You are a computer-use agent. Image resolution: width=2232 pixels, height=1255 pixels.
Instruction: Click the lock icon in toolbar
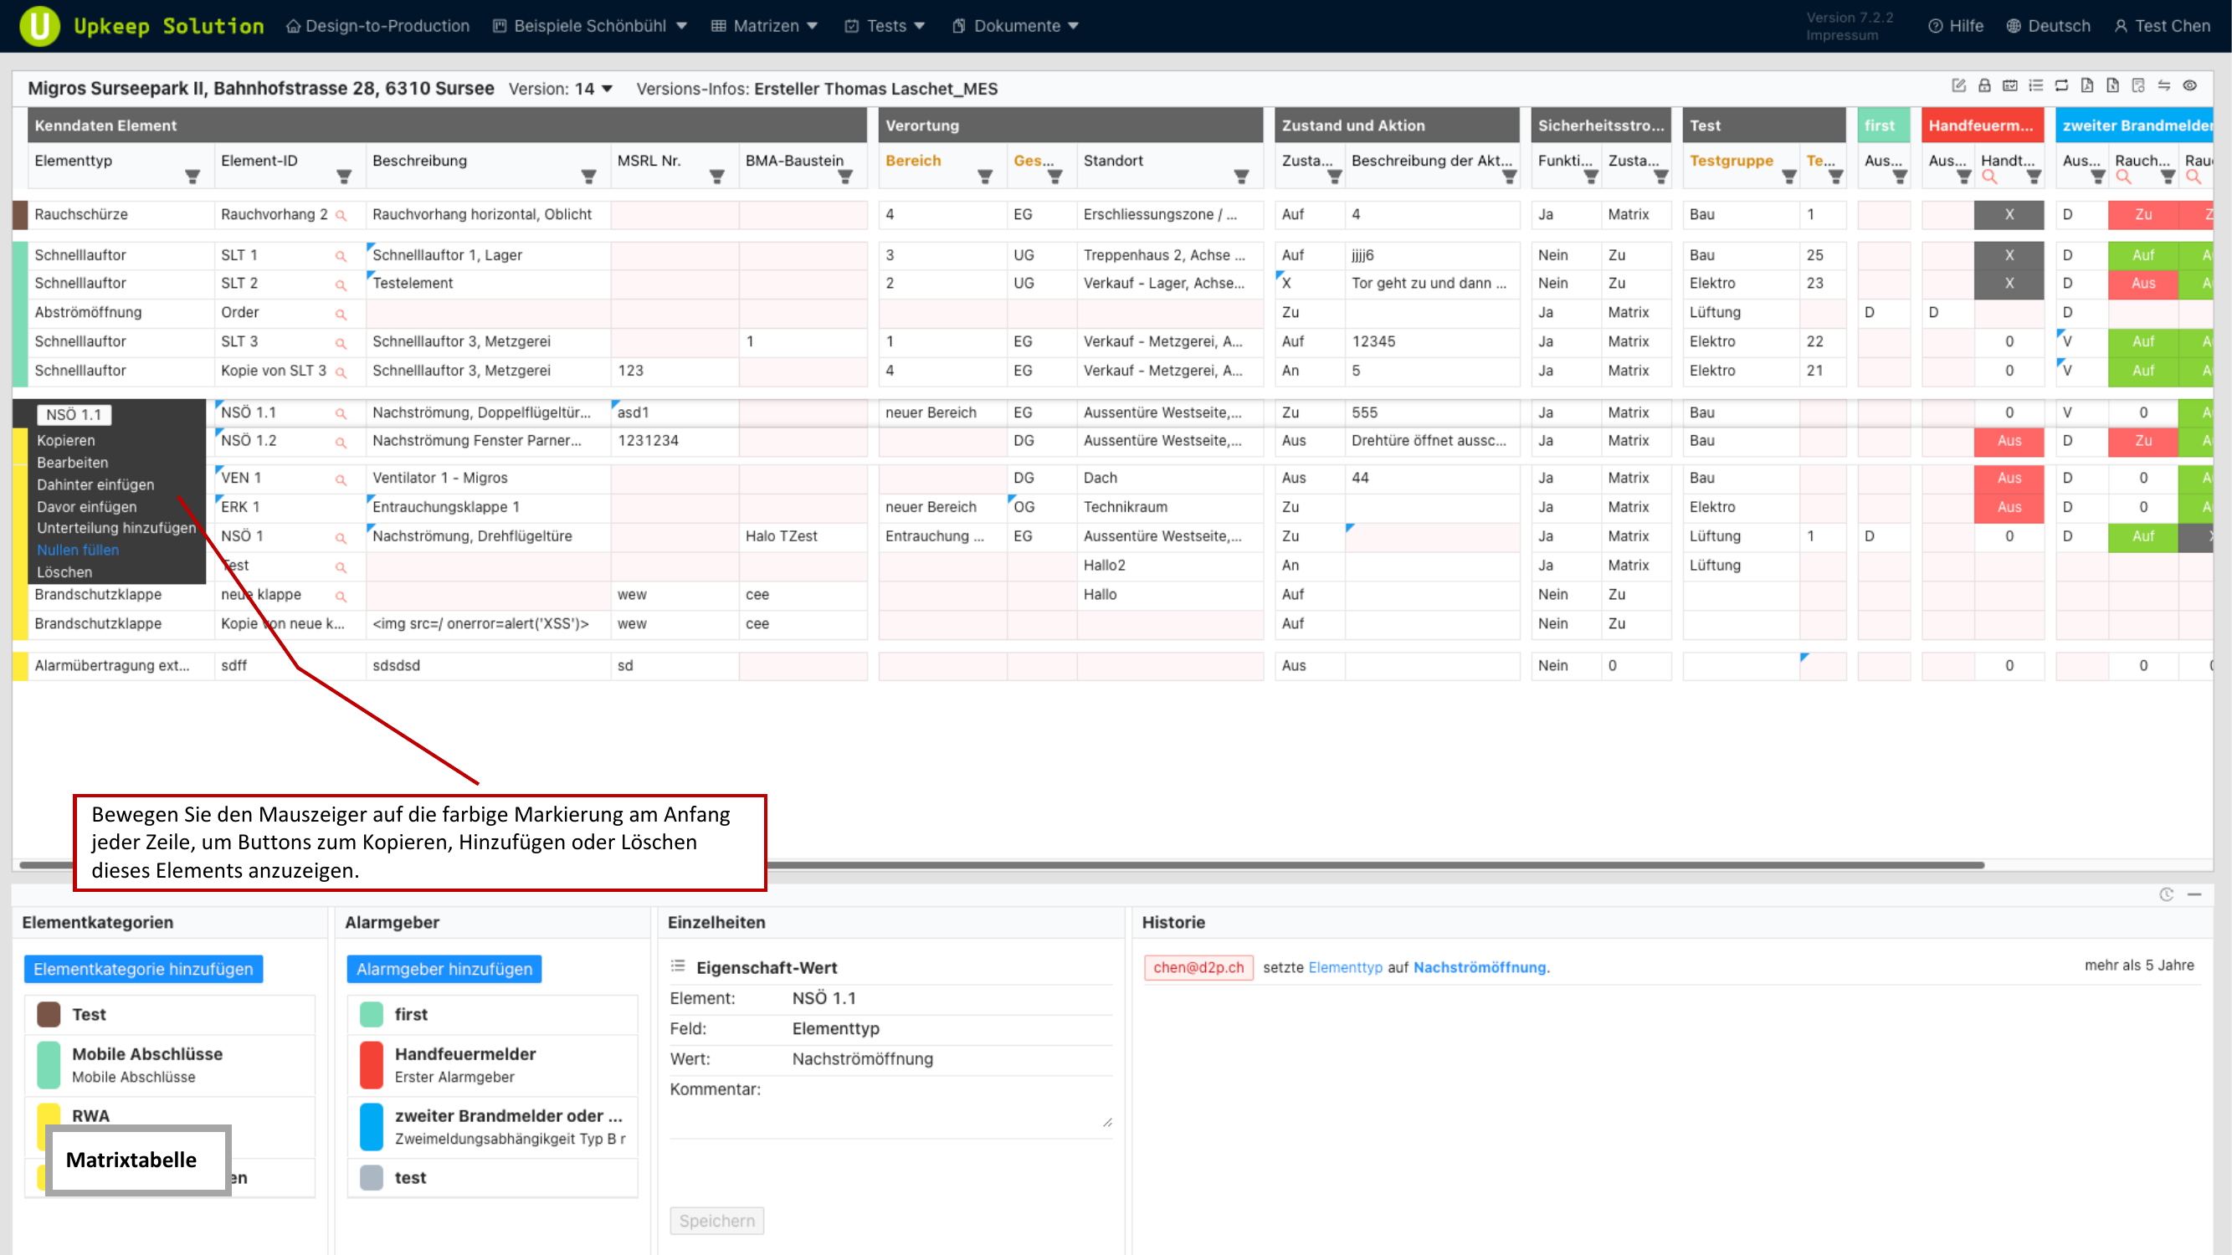[x=1985, y=85]
